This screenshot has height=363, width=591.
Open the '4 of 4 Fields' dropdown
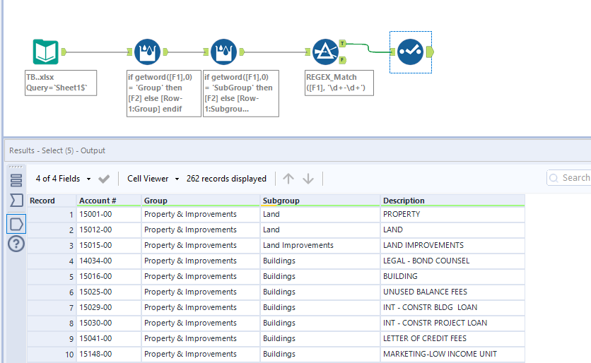pos(64,179)
